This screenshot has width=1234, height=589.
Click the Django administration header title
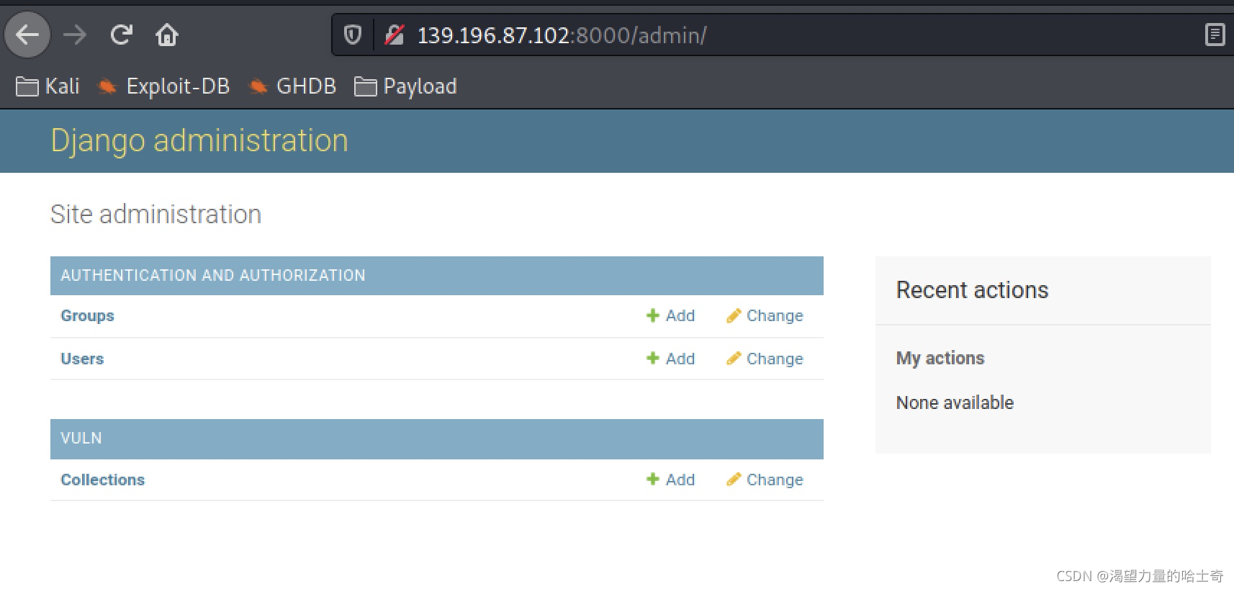[199, 140]
